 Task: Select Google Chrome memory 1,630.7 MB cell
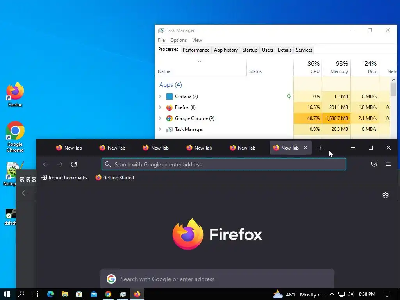click(336, 118)
